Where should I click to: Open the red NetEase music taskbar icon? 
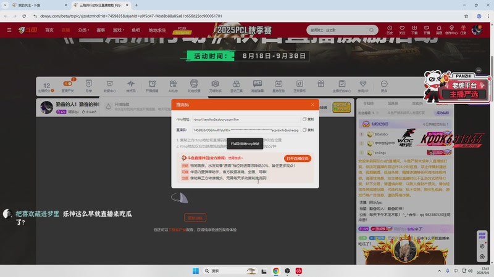[x=299, y=271]
